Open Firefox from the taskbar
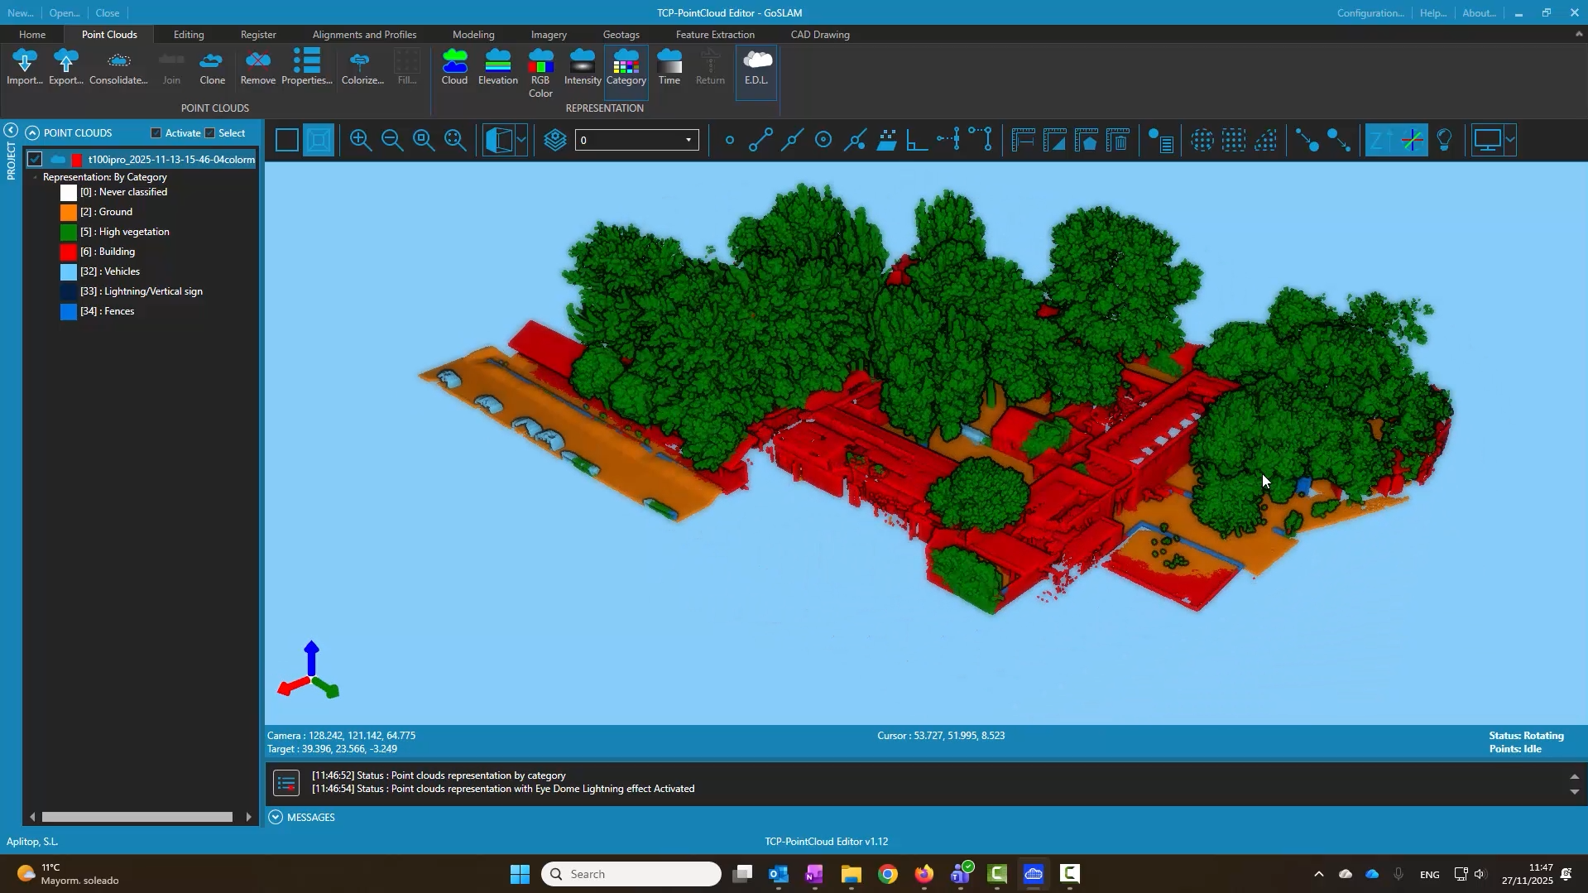 (924, 873)
